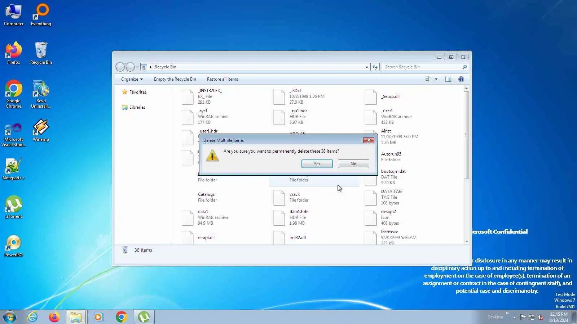Select the Instmsvc file
Image resolution: width=577 pixels, height=324 pixels.
coord(405,238)
